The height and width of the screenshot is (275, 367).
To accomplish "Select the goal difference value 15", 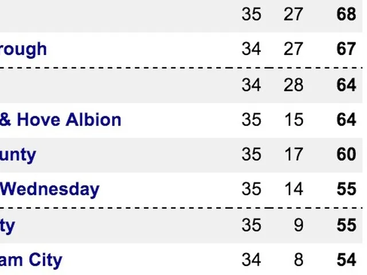I will pyautogui.click(x=293, y=120).
